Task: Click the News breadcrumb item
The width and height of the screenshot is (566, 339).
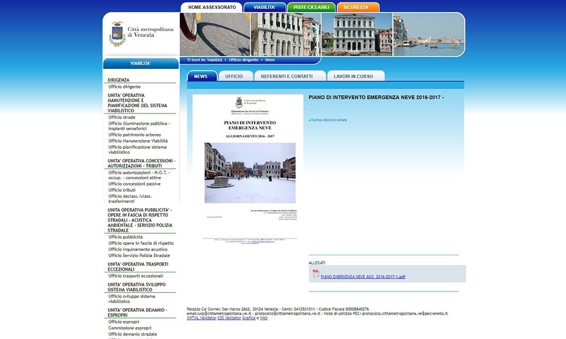Action: [270, 60]
